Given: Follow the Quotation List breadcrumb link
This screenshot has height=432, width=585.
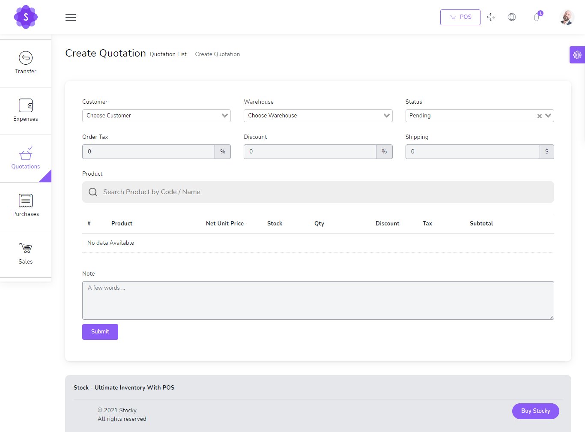Looking at the screenshot, I should coord(168,54).
